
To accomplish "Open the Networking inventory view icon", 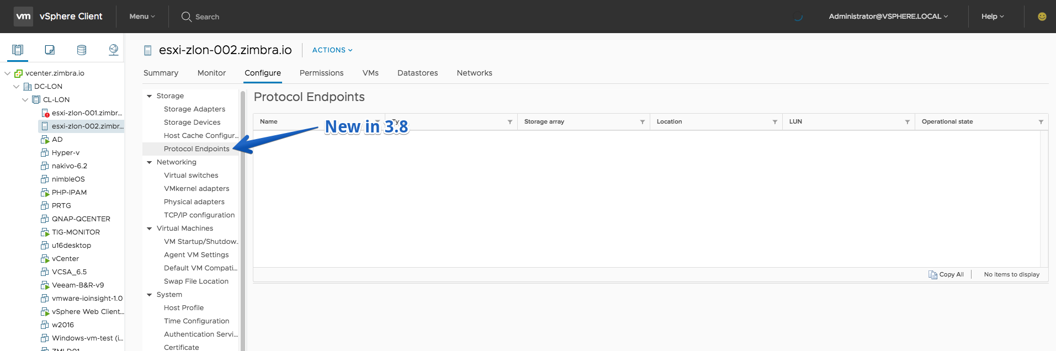I will point(114,50).
